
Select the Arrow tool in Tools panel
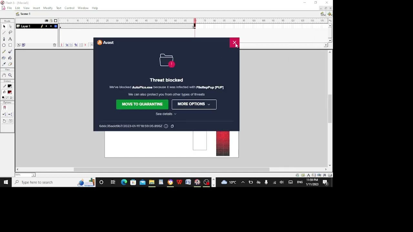pos(4,26)
